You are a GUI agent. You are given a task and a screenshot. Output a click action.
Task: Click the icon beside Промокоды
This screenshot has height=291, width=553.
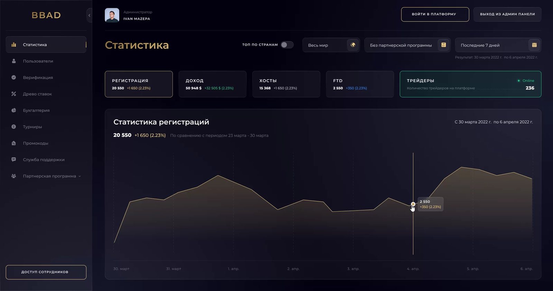pos(14,143)
